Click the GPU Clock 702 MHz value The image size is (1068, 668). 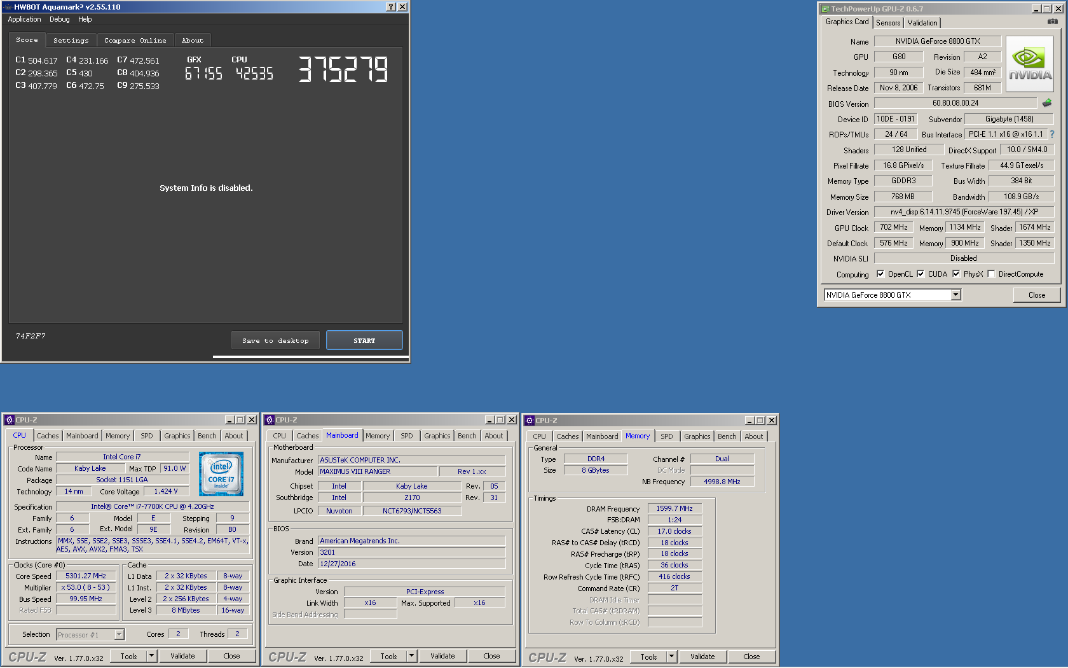[893, 227]
